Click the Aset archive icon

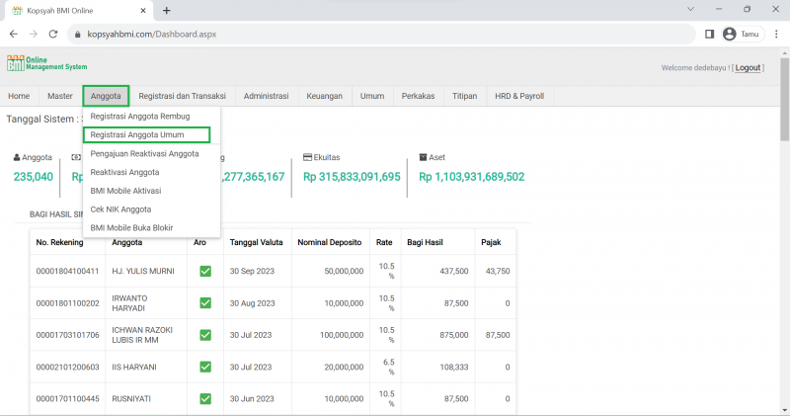coord(423,157)
